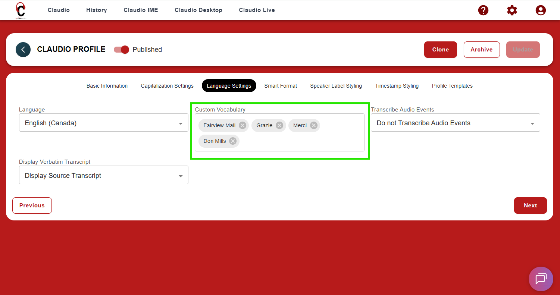Open the chat support bubble
Image resolution: width=560 pixels, height=295 pixels.
(x=541, y=279)
